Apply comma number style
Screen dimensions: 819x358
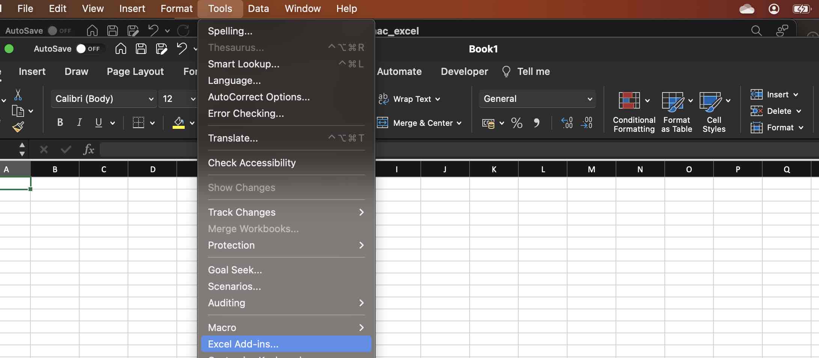click(x=537, y=123)
